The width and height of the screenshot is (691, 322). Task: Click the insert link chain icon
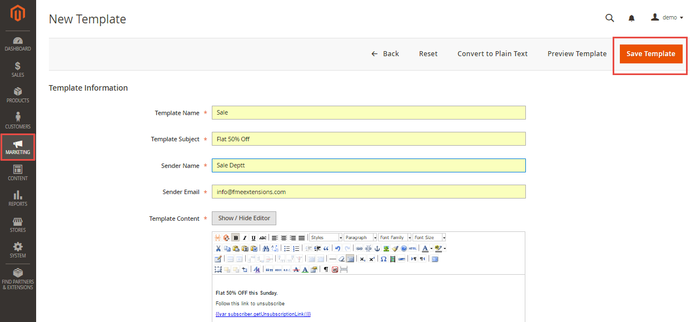[x=359, y=249]
